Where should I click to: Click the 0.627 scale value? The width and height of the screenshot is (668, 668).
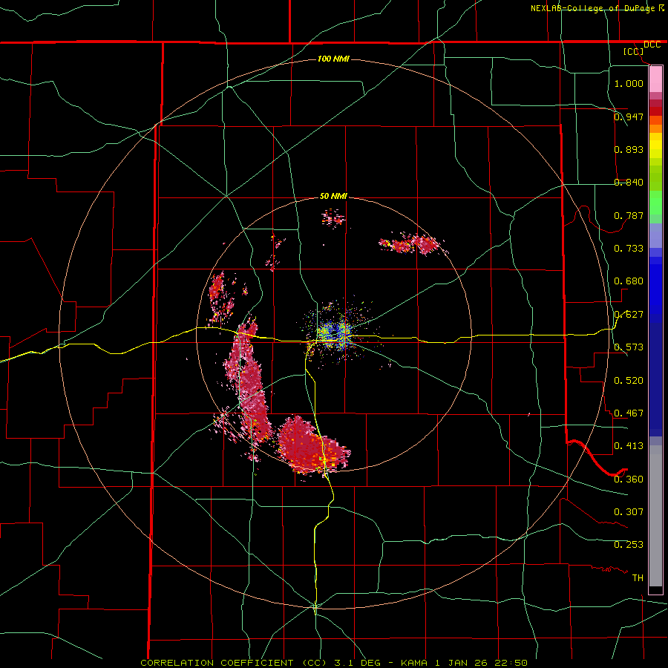pos(629,314)
